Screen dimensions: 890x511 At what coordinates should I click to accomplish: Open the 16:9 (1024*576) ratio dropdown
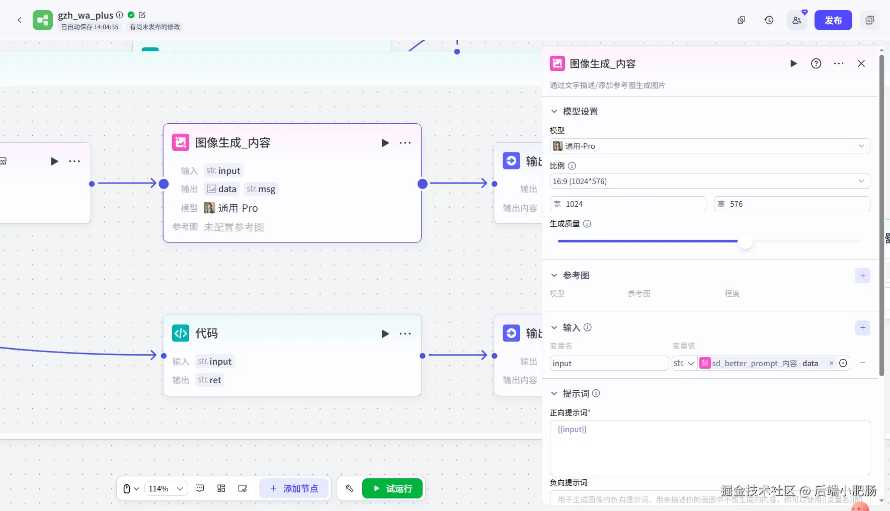click(x=710, y=181)
